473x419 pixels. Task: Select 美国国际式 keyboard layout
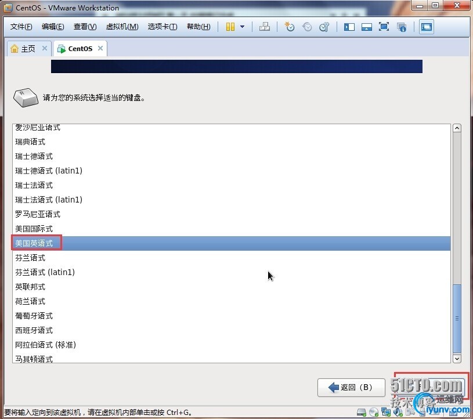232,229
